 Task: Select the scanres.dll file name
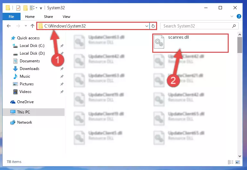179,37
